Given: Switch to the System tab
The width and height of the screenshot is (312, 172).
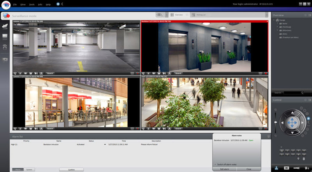Looking at the screenshot, I should click(x=29, y=170).
